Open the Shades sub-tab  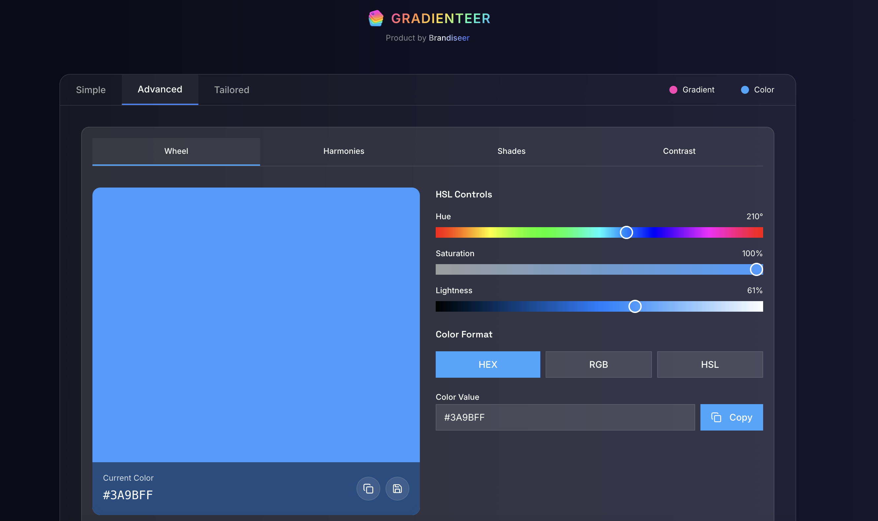(x=511, y=151)
